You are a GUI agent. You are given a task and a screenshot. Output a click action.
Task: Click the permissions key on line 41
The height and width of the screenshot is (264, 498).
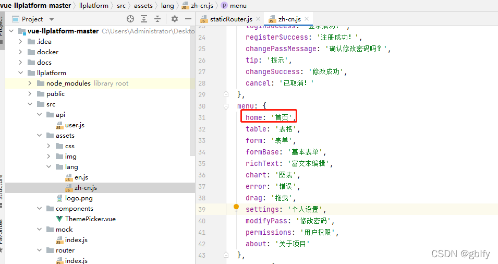point(269,232)
